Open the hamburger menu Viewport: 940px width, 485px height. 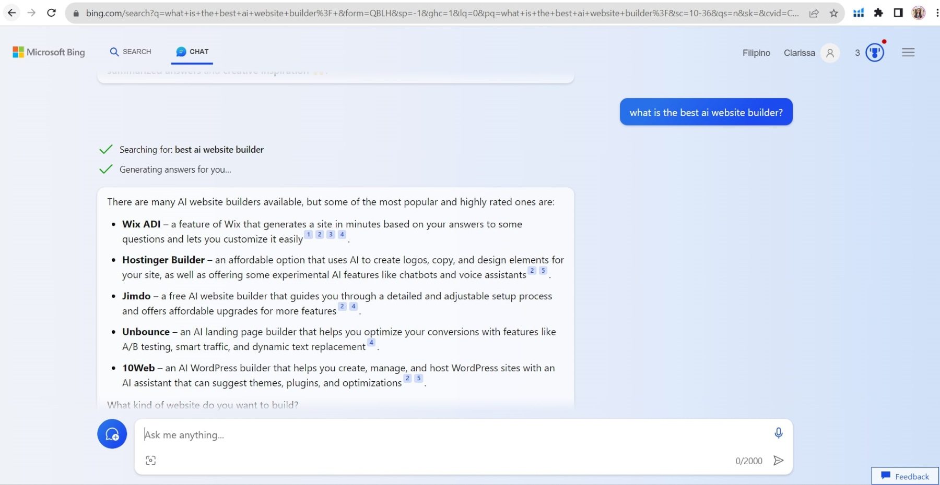point(909,52)
